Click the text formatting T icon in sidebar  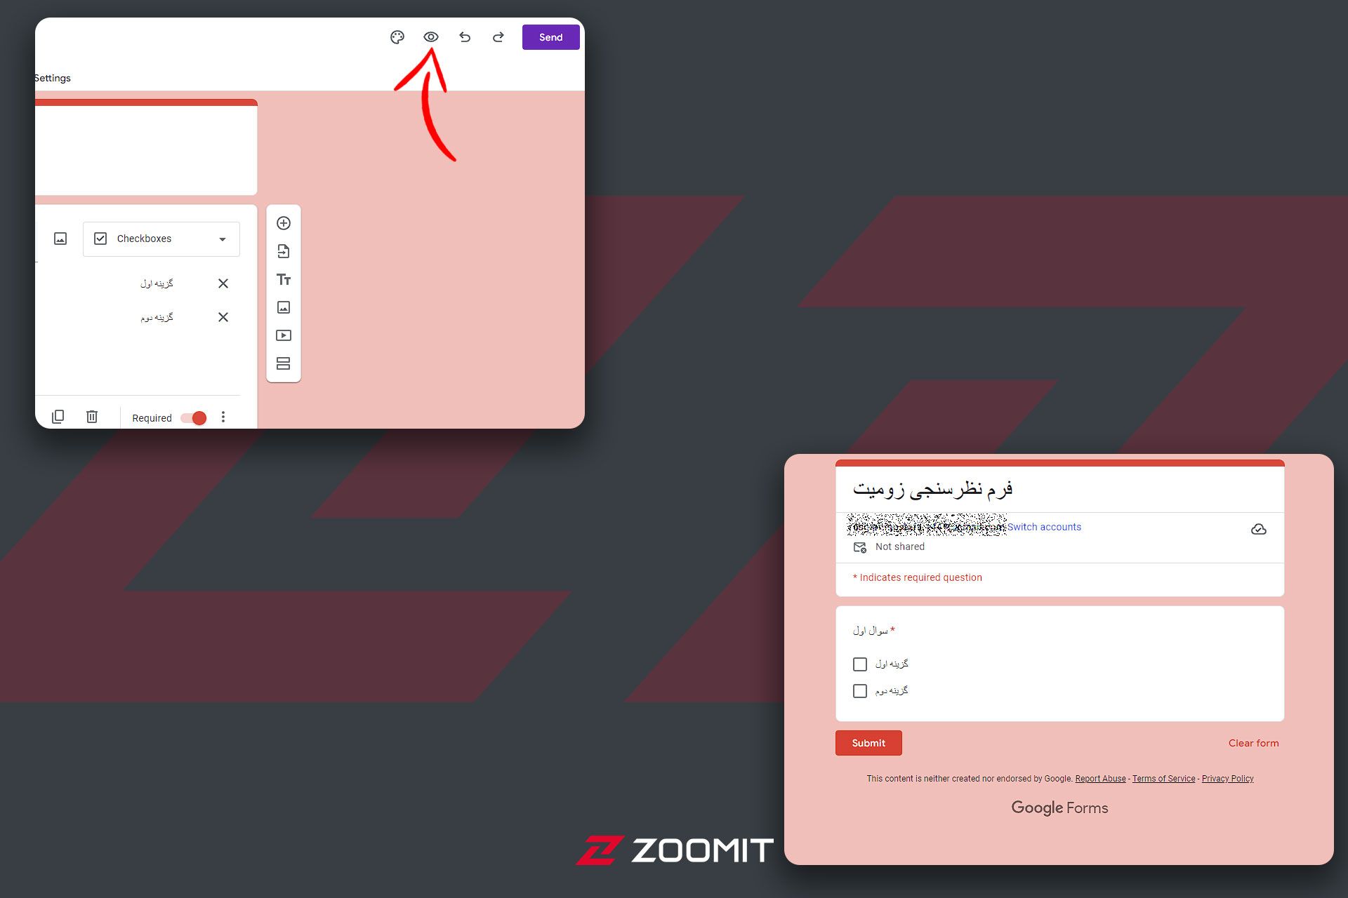pyautogui.click(x=285, y=279)
